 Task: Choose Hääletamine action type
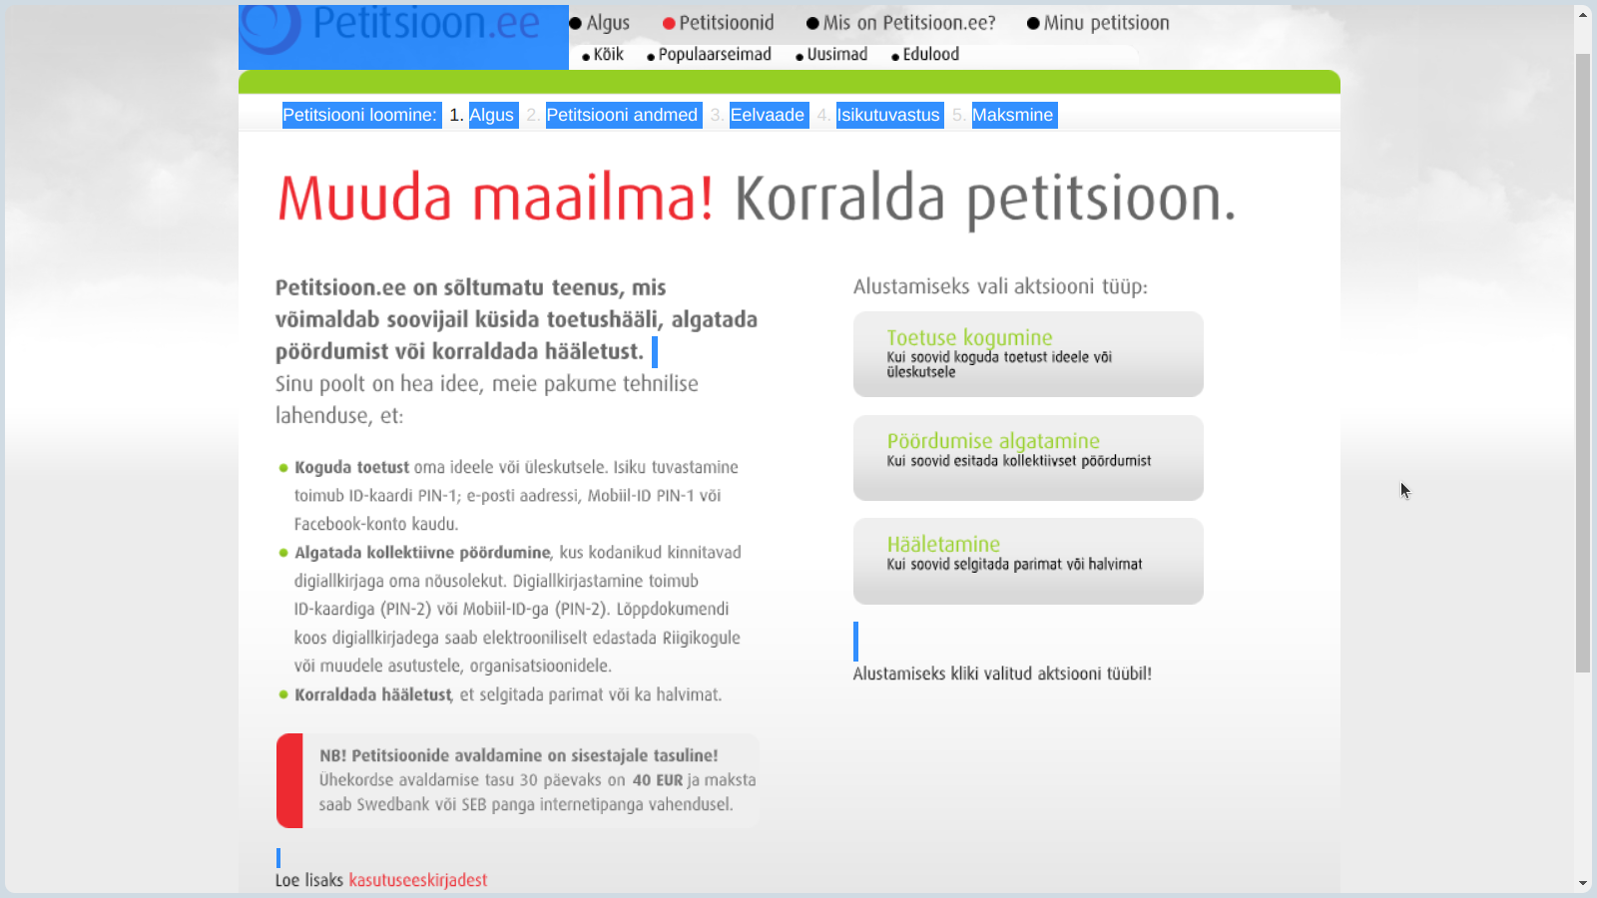(1028, 561)
